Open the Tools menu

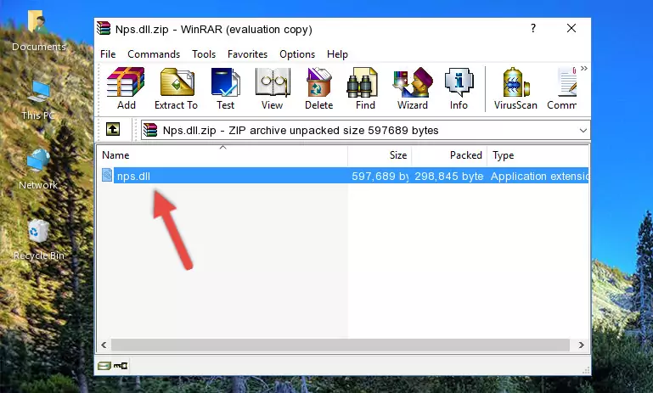pyautogui.click(x=204, y=54)
